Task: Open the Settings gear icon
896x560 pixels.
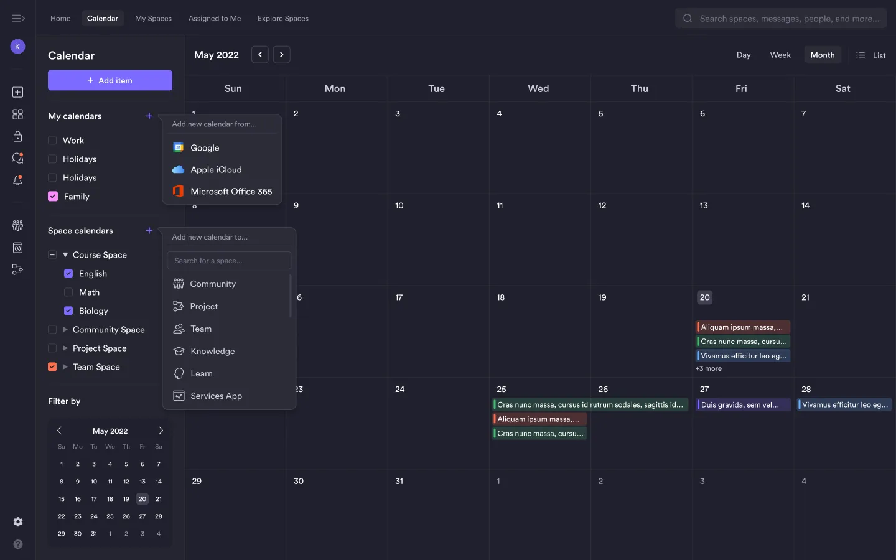Action: 17,522
